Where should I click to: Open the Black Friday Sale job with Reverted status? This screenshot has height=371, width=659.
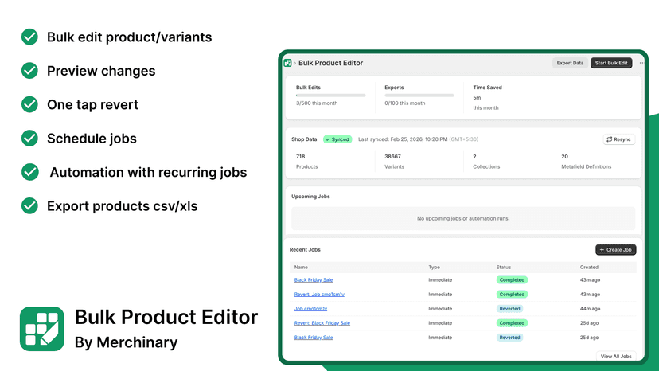point(314,338)
